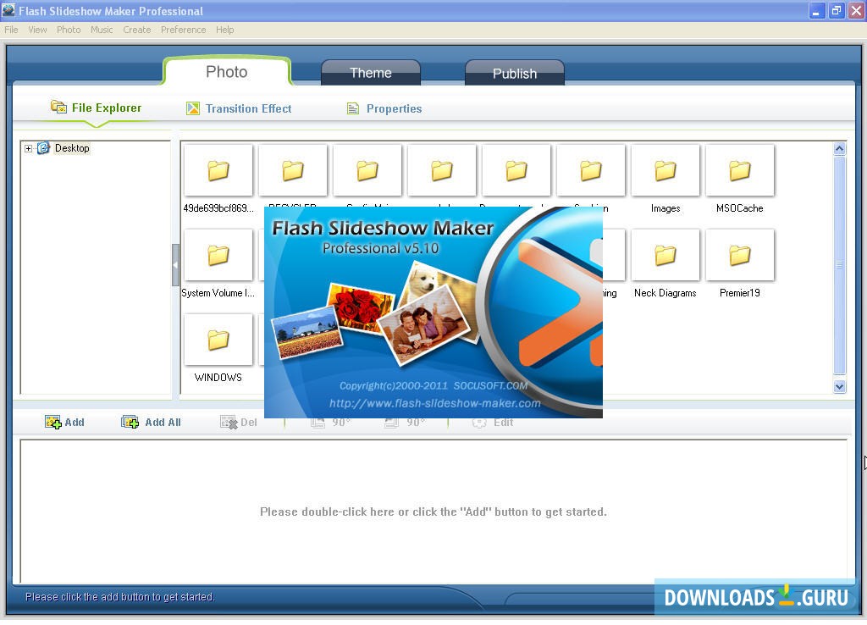Screen dimensions: 867x625
Task: Click the Desktop icon in the tree
Action: pos(43,148)
